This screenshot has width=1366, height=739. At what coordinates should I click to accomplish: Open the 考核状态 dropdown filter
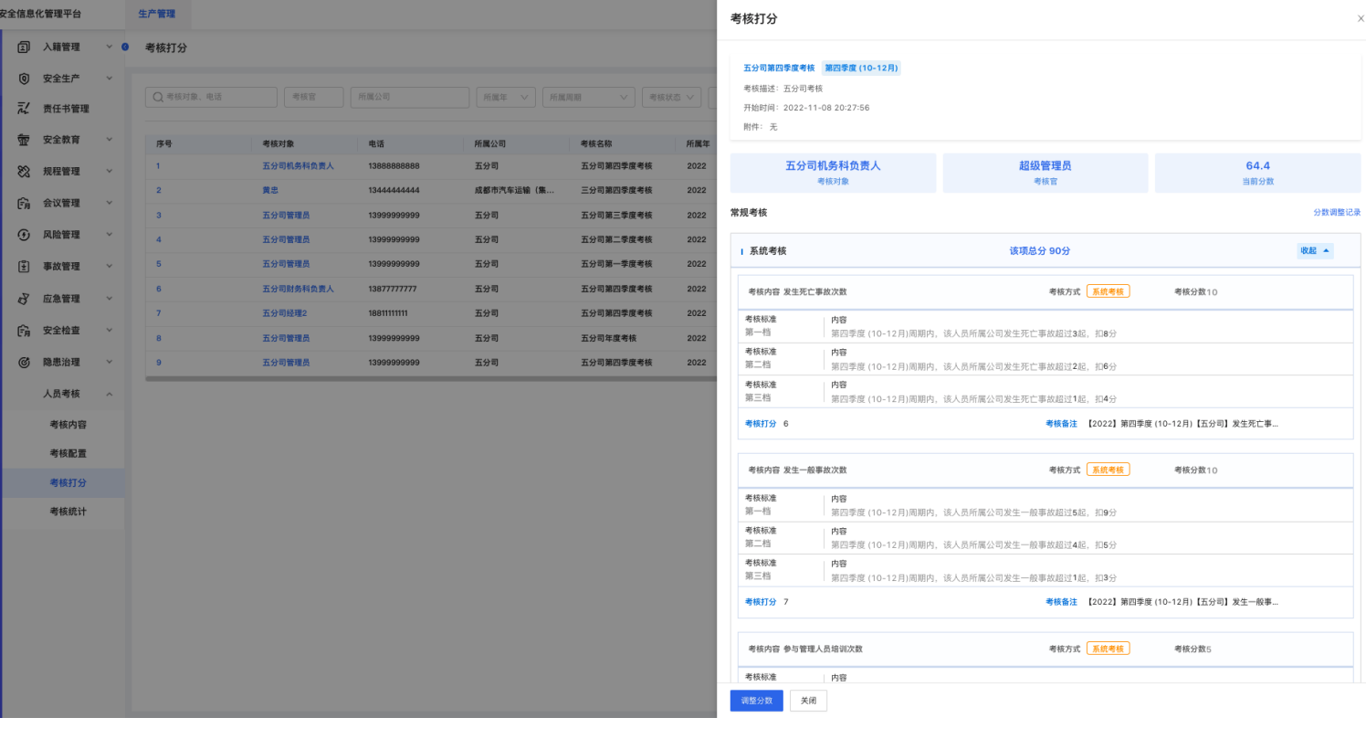tap(671, 97)
